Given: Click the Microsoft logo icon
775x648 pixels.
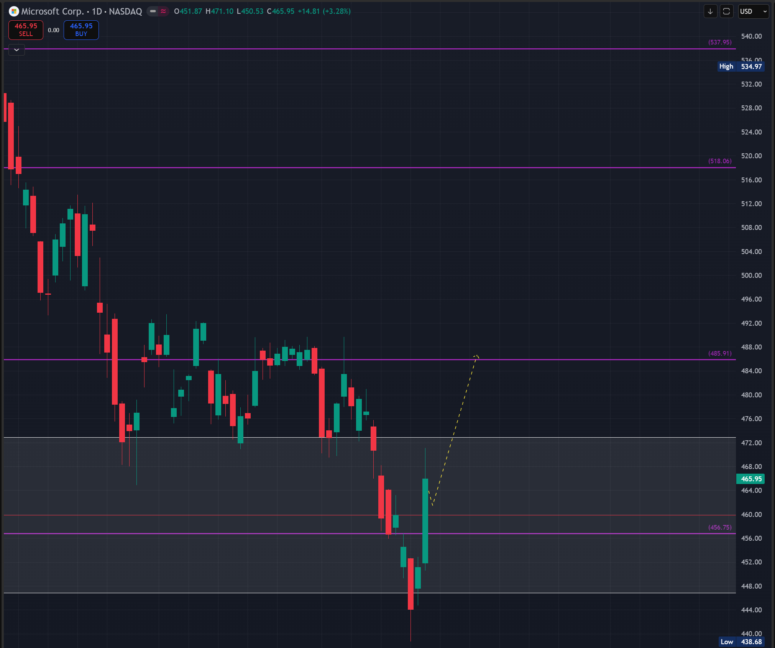Looking at the screenshot, I should [x=14, y=11].
